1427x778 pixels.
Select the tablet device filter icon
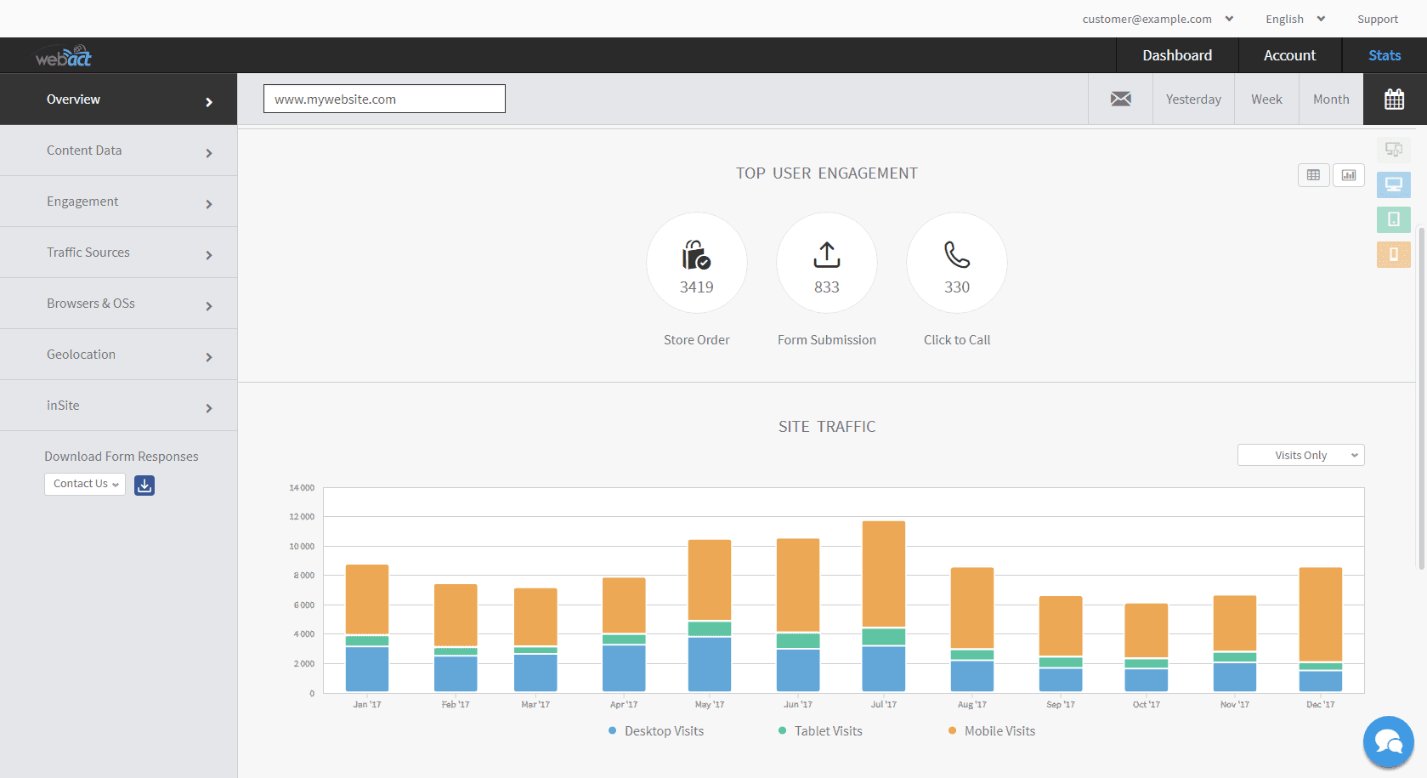click(x=1393, y=219)
